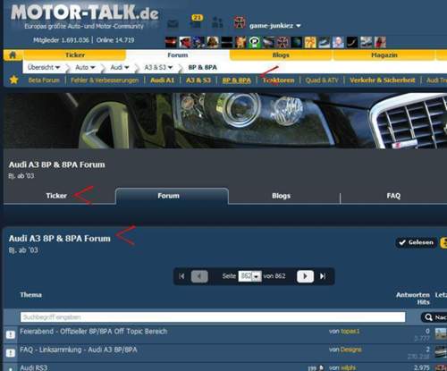Open the yellow online-user avatar
447x371 pixels.
(310, 42)
